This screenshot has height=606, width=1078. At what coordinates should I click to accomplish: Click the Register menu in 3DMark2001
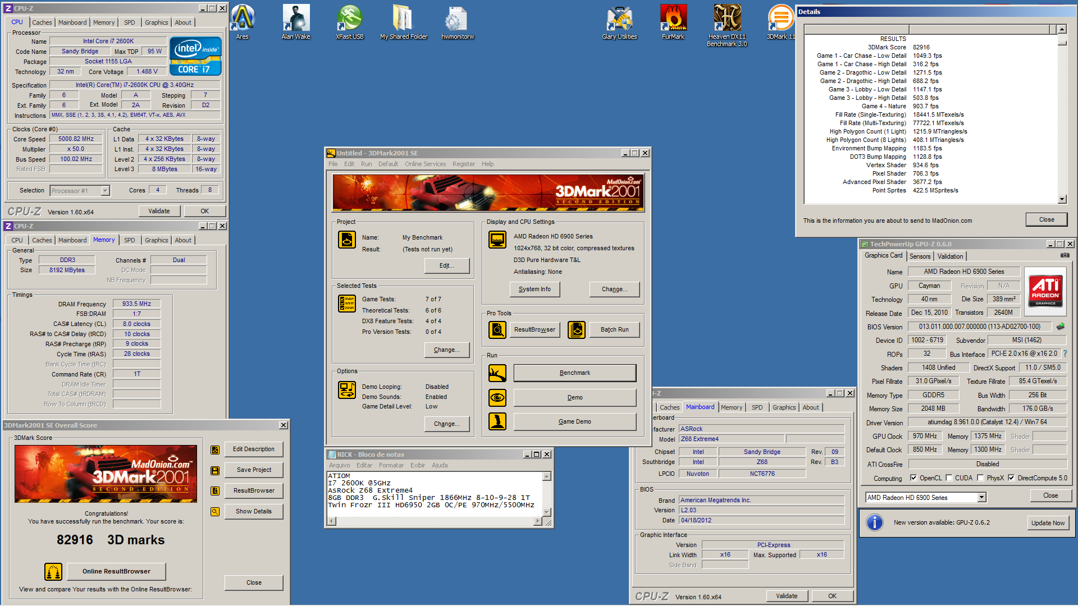(464, 164)
